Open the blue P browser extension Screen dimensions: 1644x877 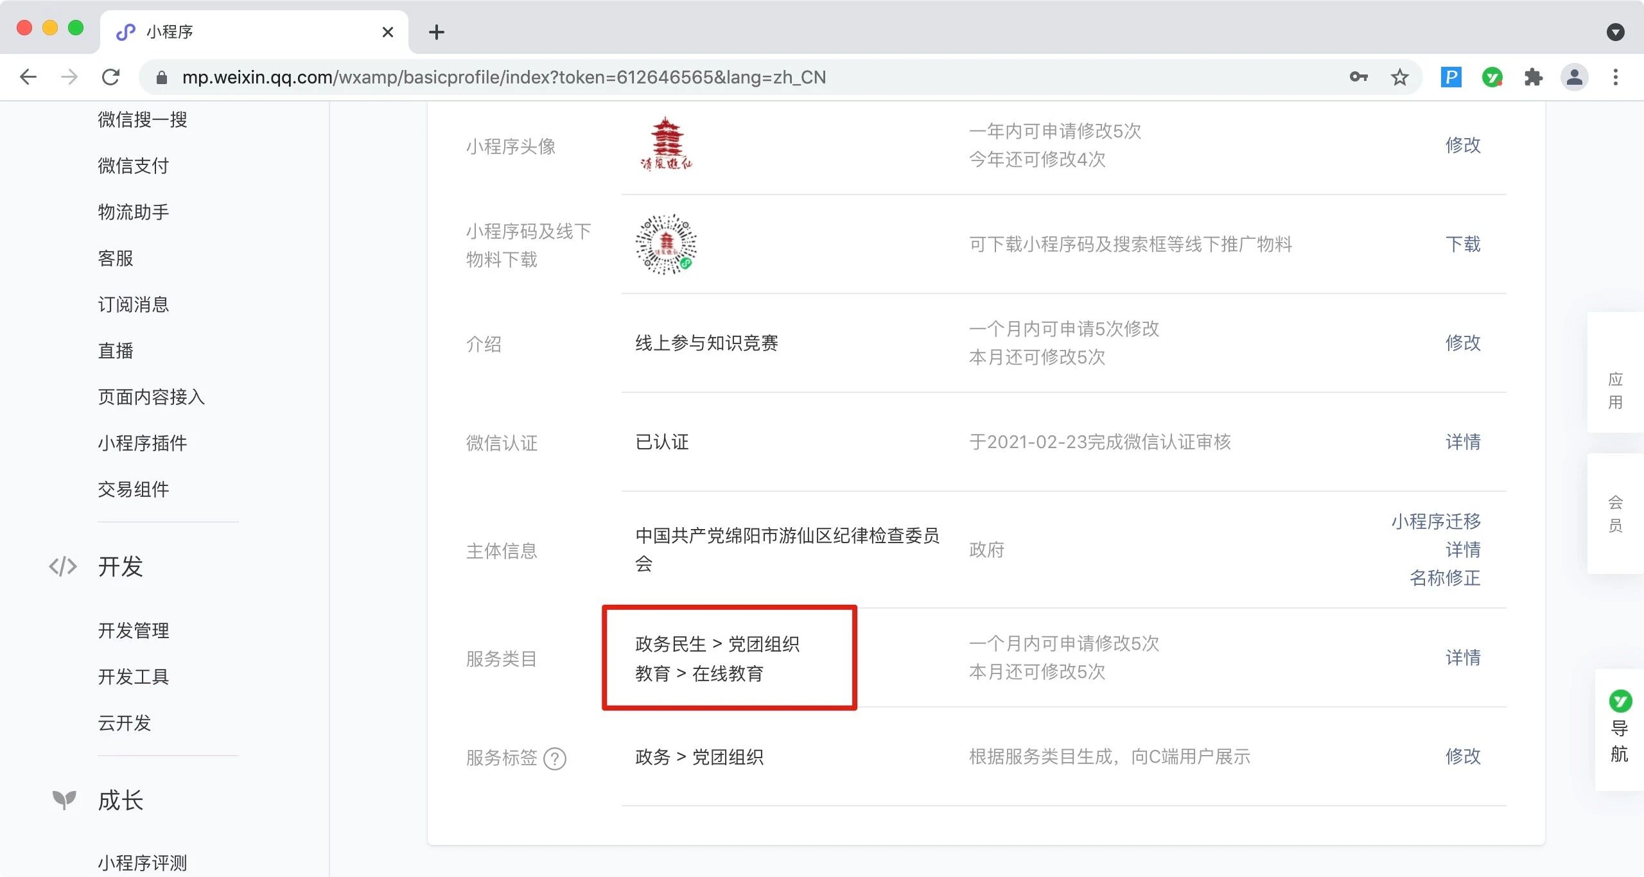coord(1451,77)
